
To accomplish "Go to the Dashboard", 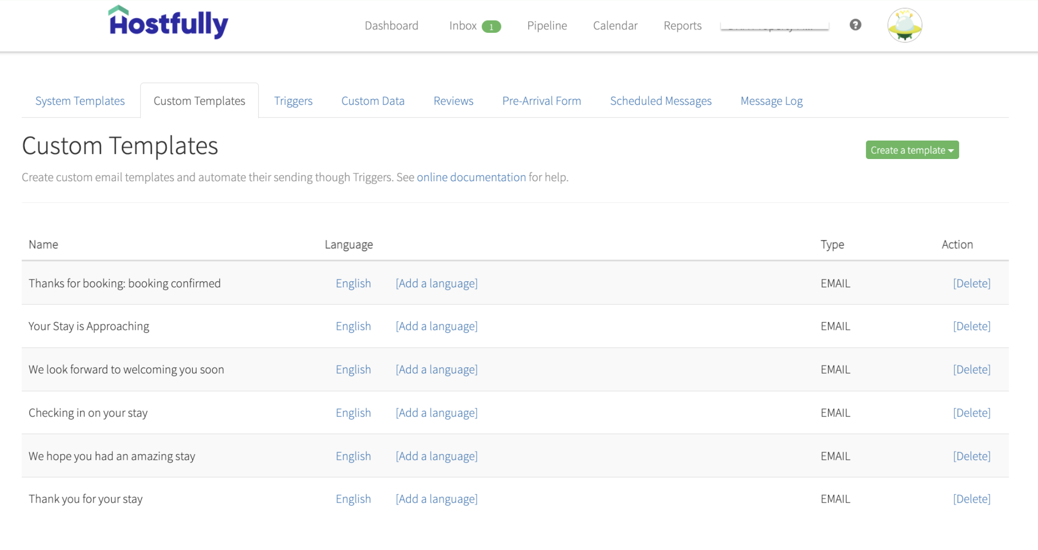I will [391, 25].
